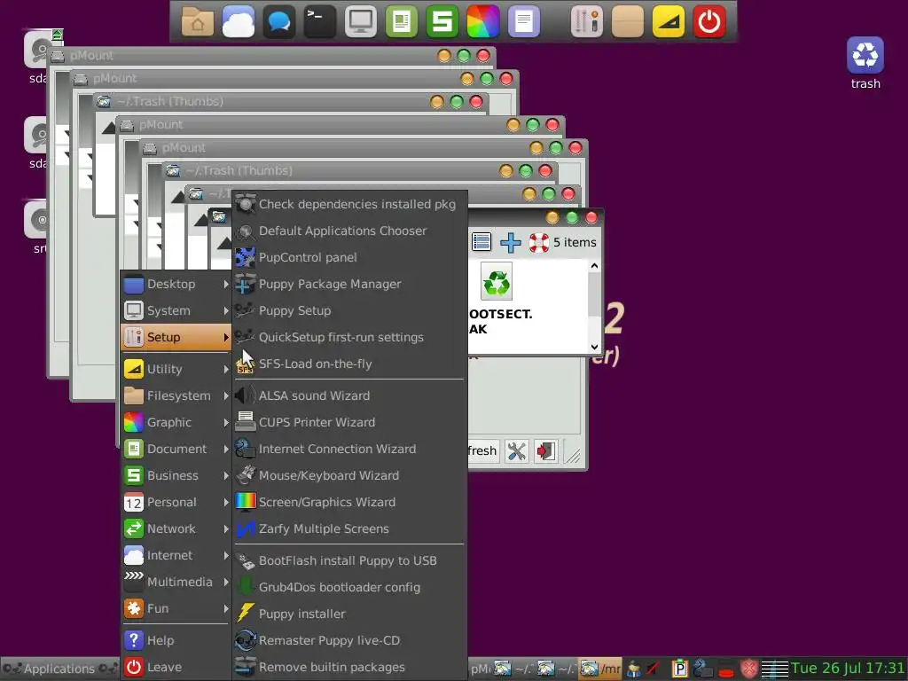Open Default Applications Chooser
Viewport: 908px width, 681px height.
point(349,231)
